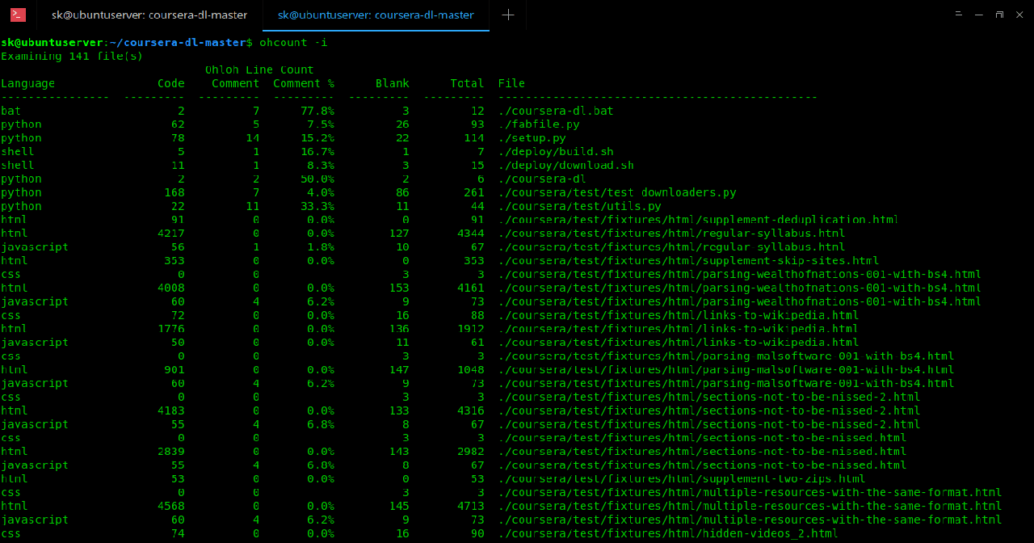Viewport: 1034px width, 543px height.
Task: Click the 'Blank' column header
Action: (392, 83)
